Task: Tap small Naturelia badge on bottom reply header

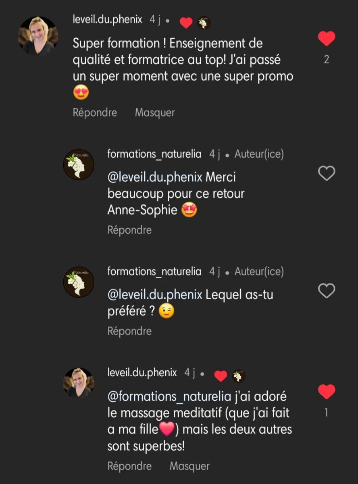Action: 239,376
